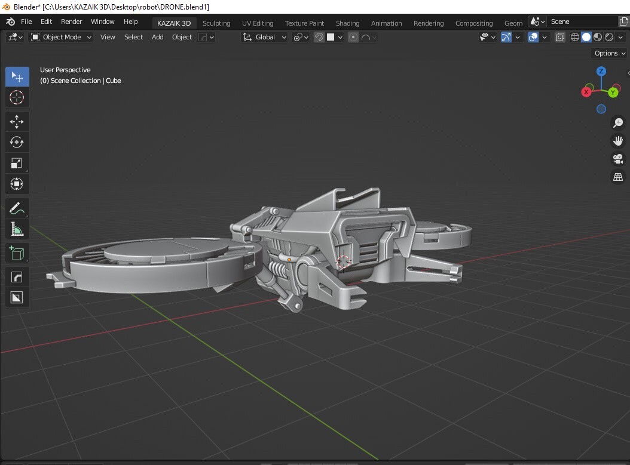Open the Global transform orientation dropdown
This screenshot has height=465, width=630.
pyautogui.click(x=264, y=37)
